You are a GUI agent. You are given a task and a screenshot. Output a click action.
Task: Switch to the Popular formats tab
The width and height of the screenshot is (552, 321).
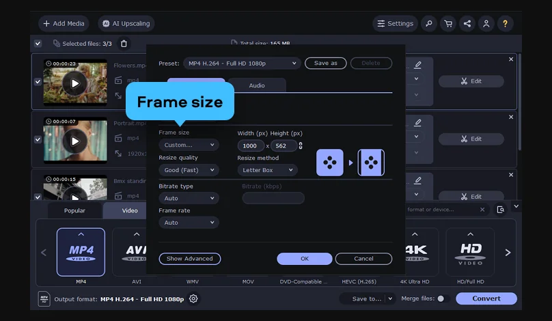pos(74,210)
